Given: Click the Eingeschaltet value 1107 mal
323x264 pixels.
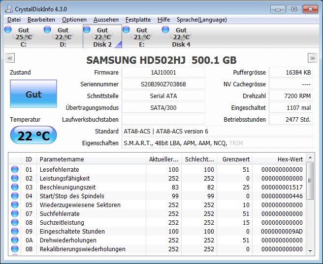Looking at the screenshot, I should [291, 108].
